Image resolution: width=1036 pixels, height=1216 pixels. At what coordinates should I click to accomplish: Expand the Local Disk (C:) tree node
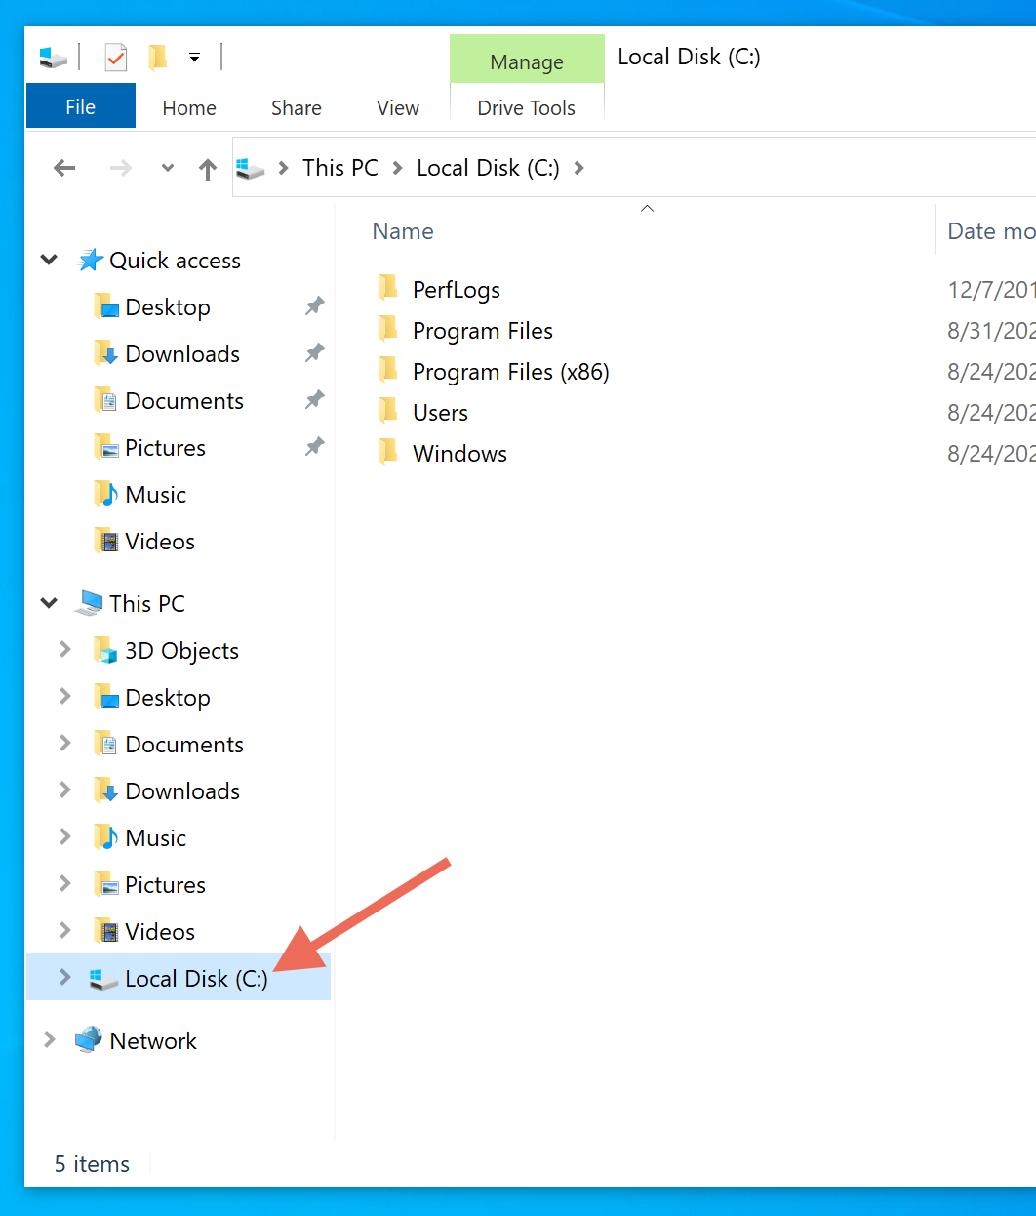pos(65,977)
